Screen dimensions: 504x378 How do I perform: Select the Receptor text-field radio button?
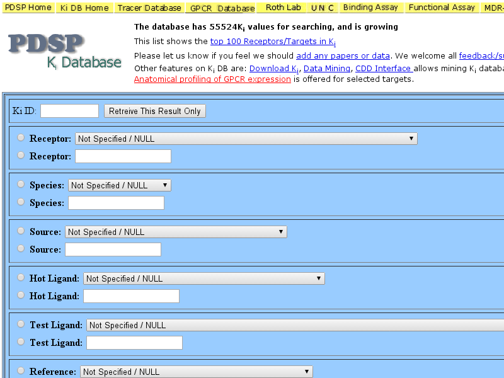point(21,156)
